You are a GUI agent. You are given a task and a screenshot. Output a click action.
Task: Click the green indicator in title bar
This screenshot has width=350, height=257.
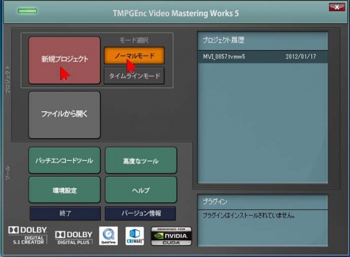coord(27,10)
